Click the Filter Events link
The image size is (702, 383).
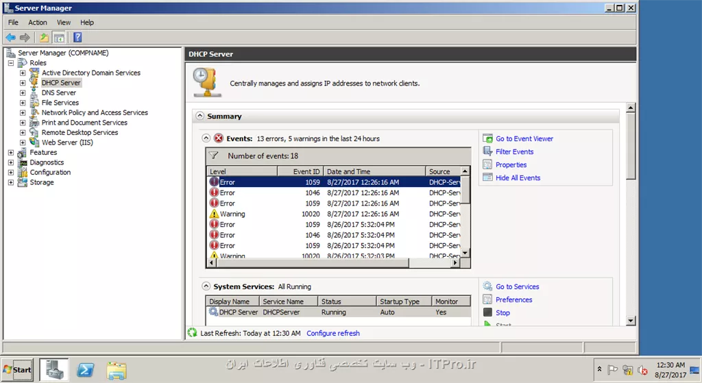click(x=514, y=151)
